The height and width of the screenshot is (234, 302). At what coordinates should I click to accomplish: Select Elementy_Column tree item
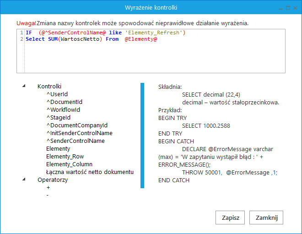coord(69,164)
